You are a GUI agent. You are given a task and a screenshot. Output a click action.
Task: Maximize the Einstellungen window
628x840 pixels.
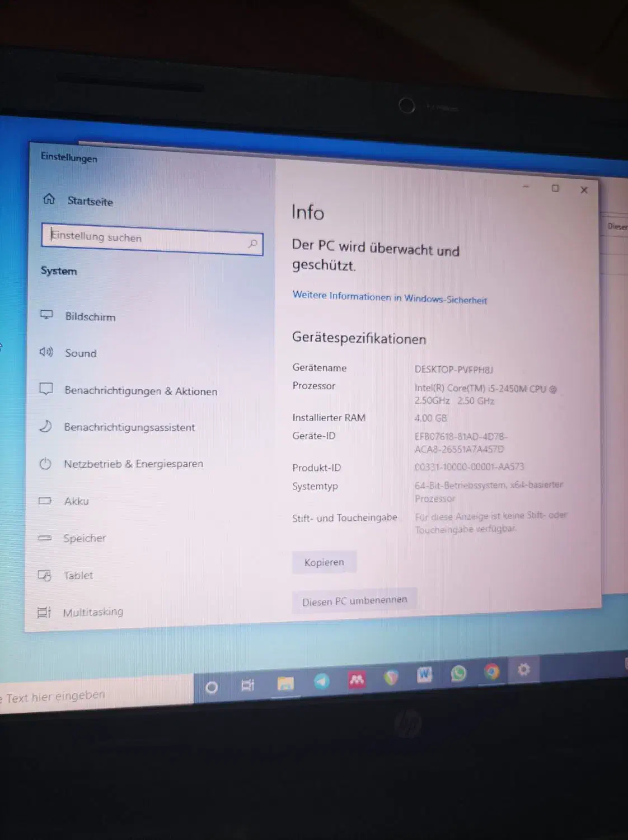click(x=555, y=188)
